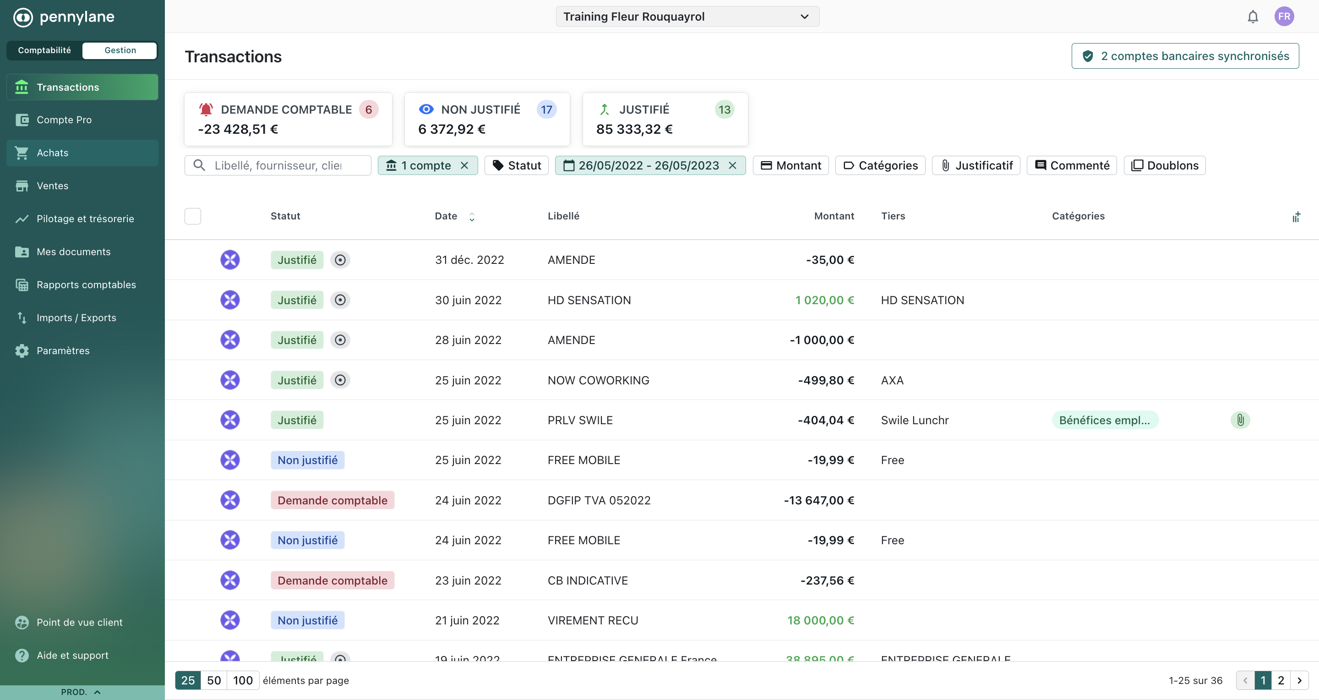Click the Bénéfices empl... category tag

pos(1105,420)
